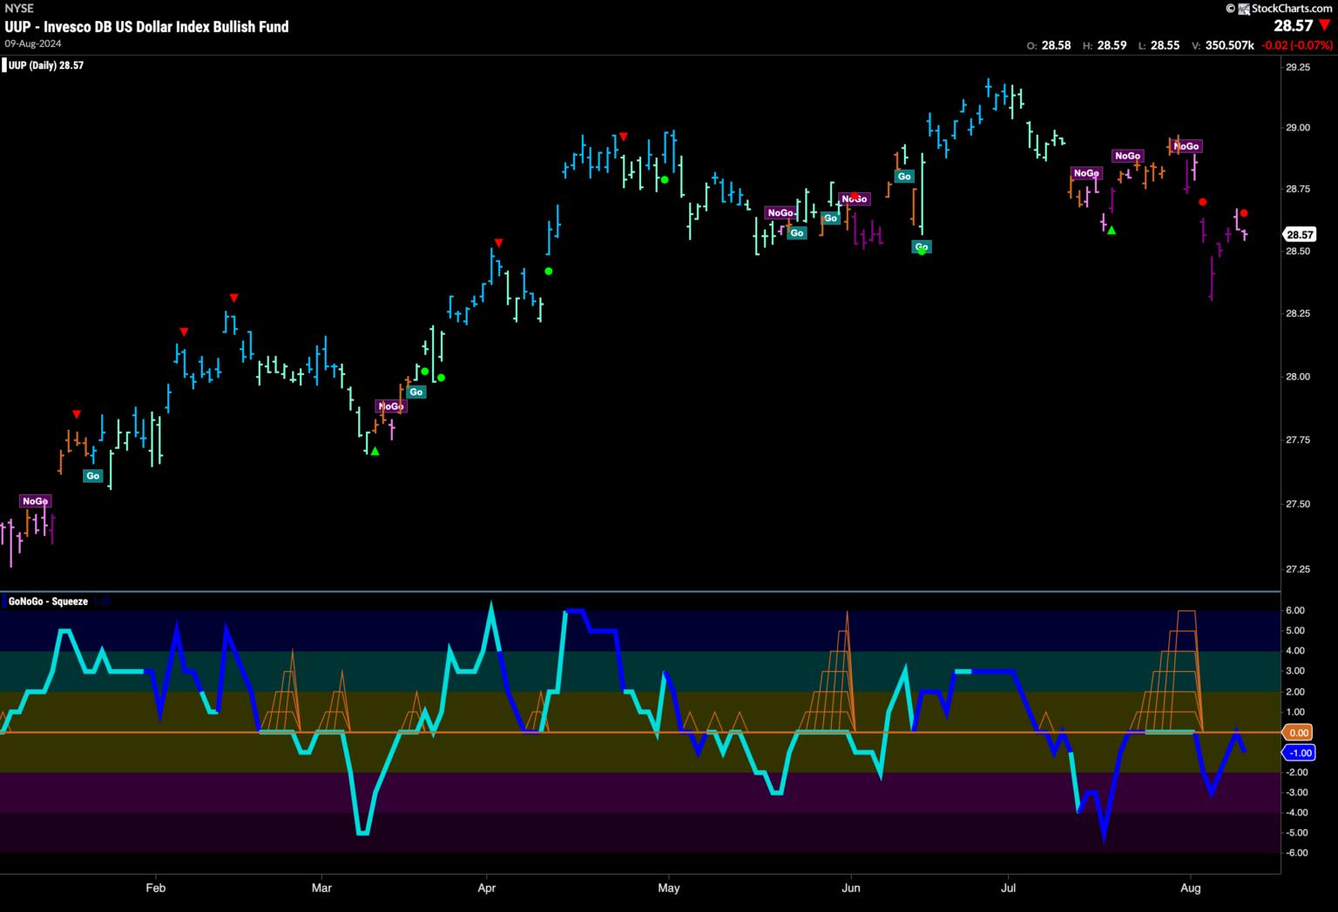
Task: Click the 28.57 current price axis tag
Action: click(1300, 235)
